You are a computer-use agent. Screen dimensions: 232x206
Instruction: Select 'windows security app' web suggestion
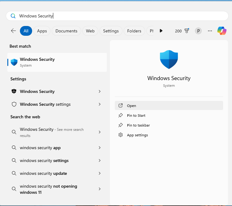coord(40,148)
